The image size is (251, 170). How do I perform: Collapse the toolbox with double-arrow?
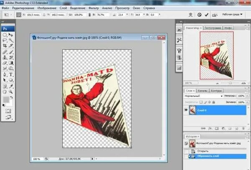coord(3,21)
